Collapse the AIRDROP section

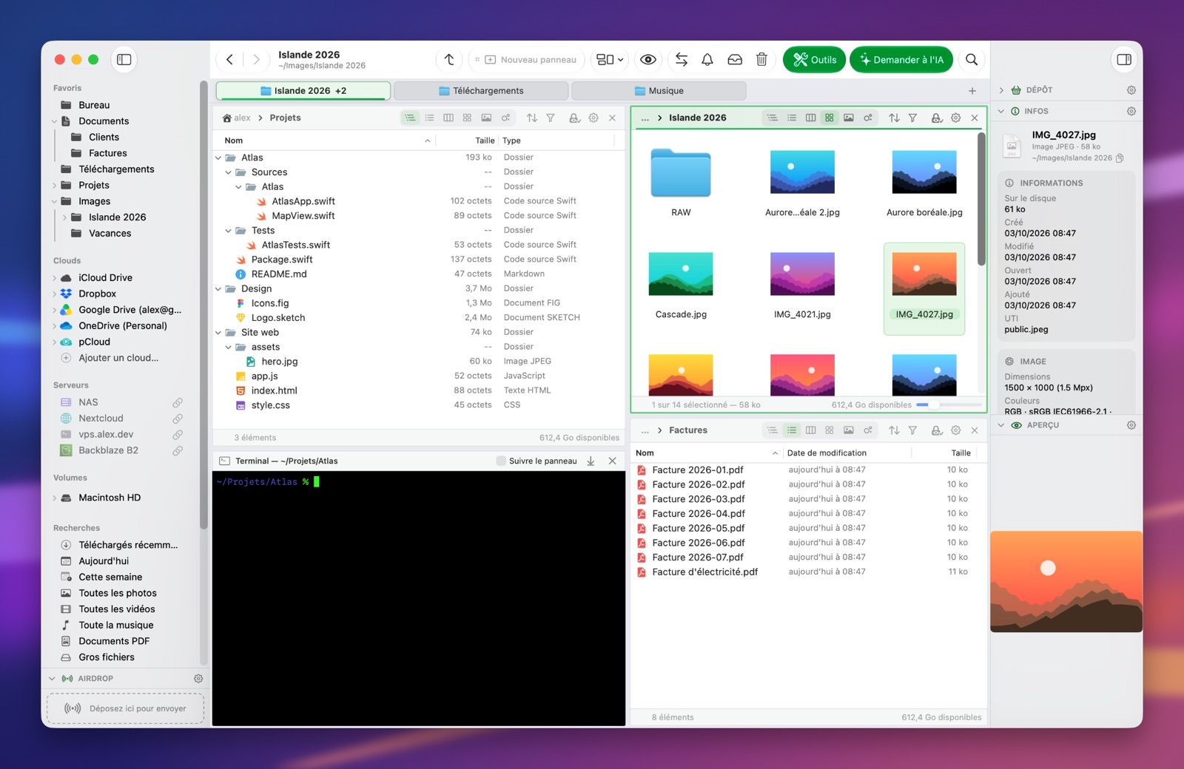(52, 679)
